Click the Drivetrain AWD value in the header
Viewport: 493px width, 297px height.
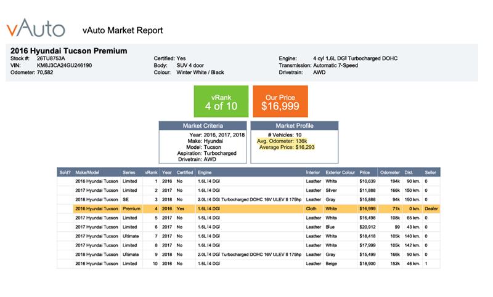[x=319, y=72]
